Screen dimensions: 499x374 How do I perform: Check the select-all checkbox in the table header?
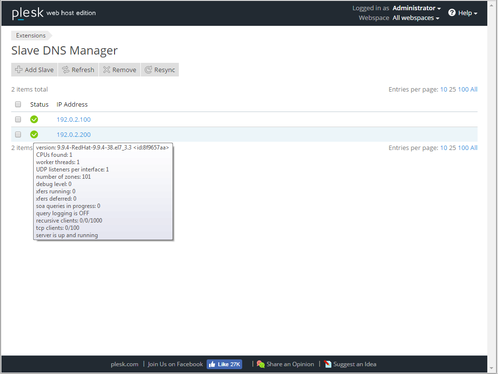[x=18, y=104]
